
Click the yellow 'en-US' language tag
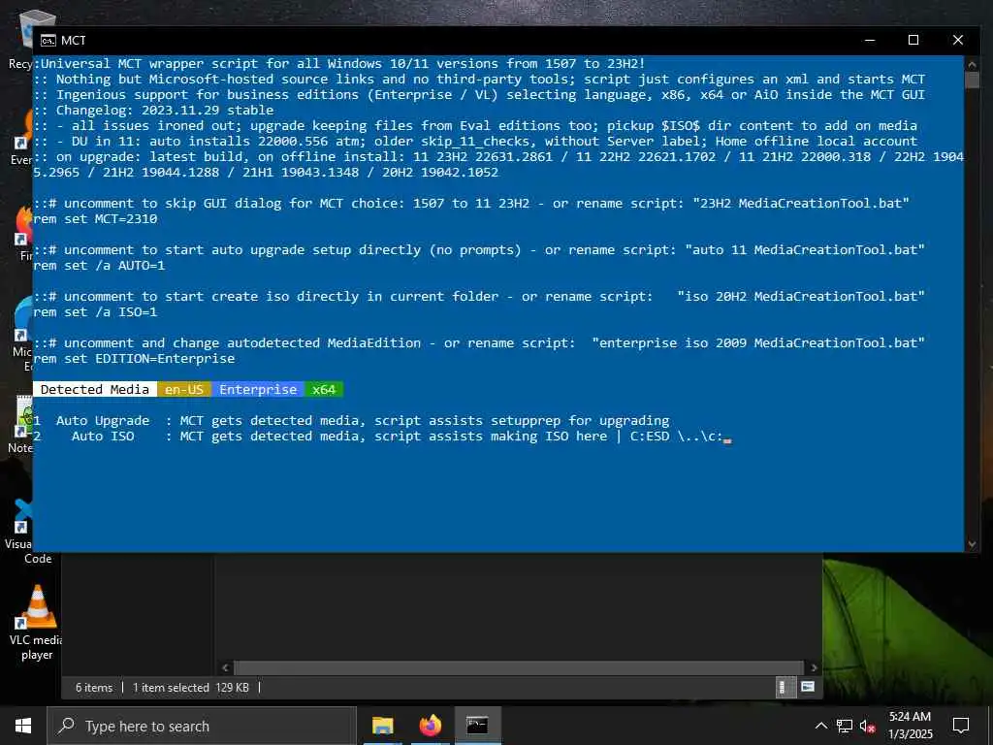pyautogui.click(x=184, y=390)
